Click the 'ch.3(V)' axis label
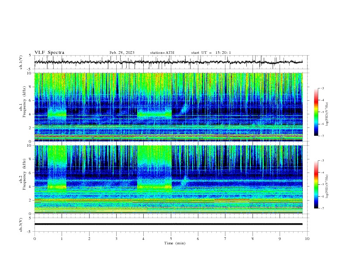The image size is (346, 268). click(21, 225)
